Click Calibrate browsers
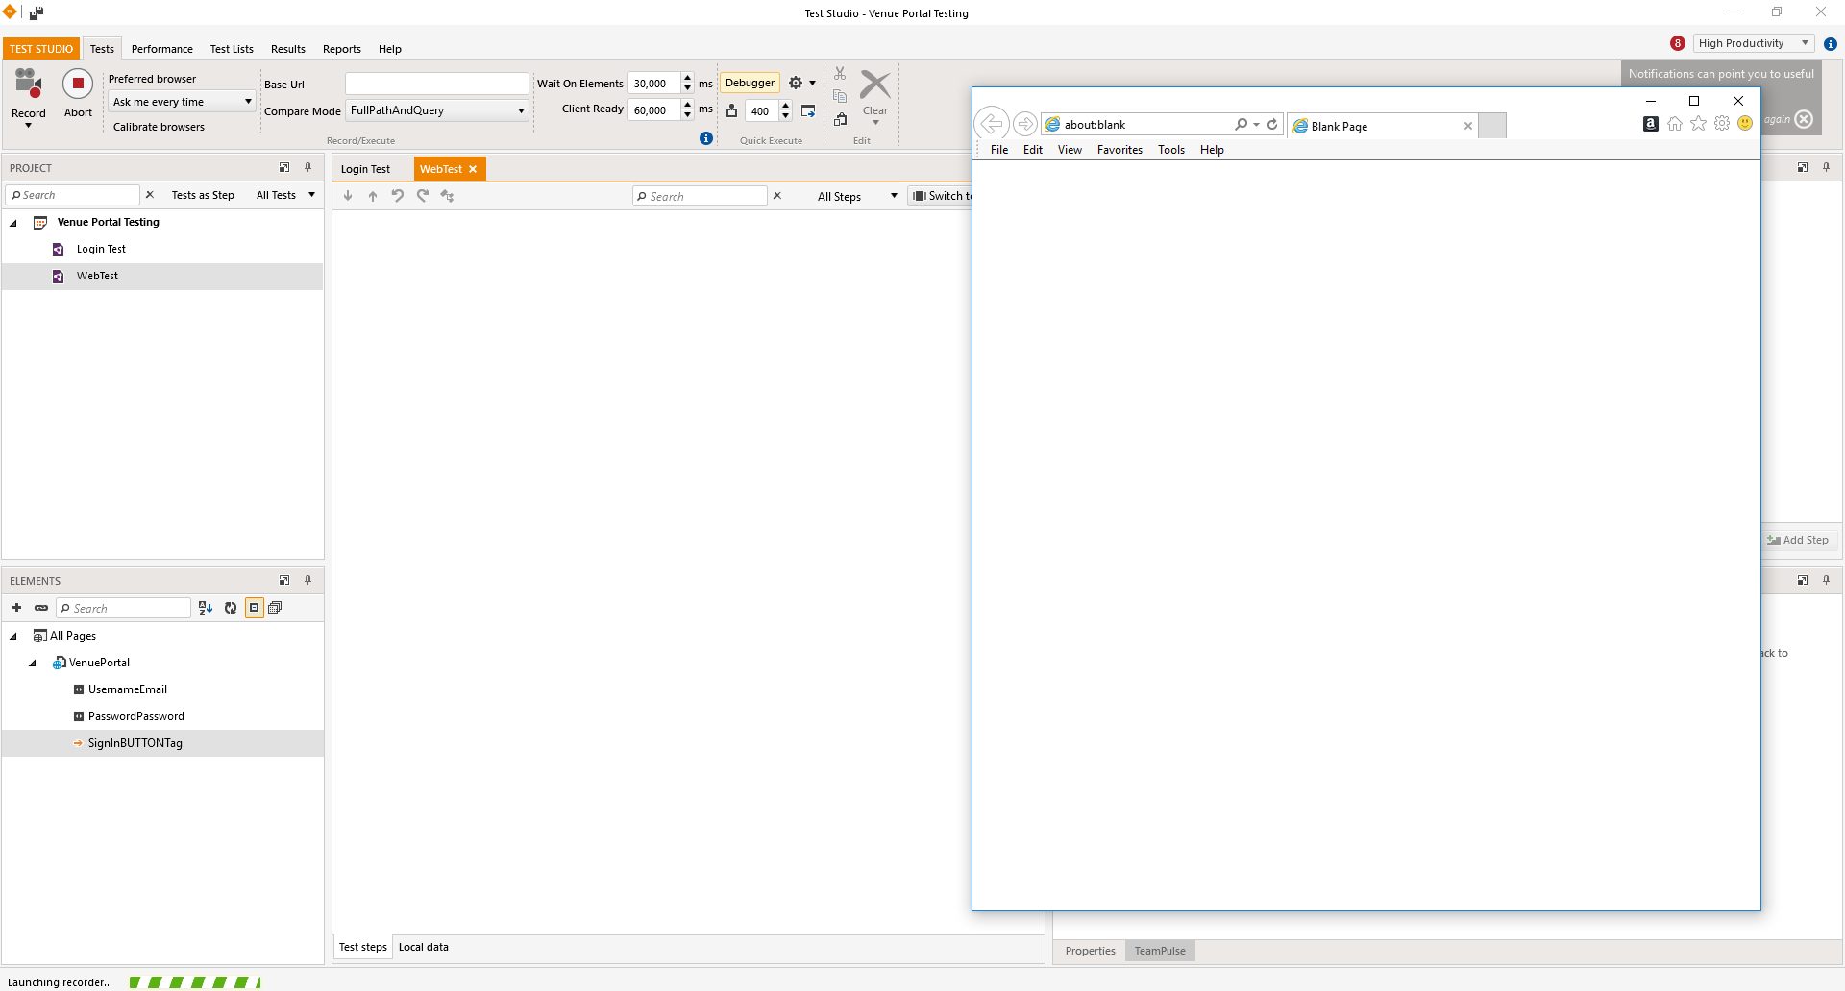Viewport: 1845px width, 991px height. [159, 127]
